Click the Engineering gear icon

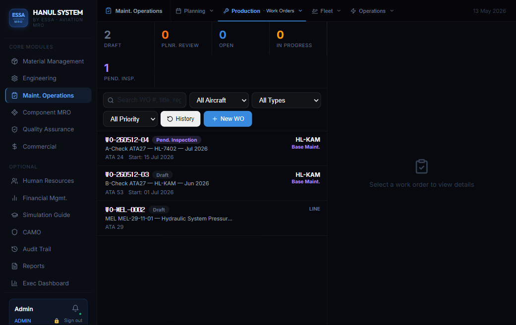tap(14, 78)
